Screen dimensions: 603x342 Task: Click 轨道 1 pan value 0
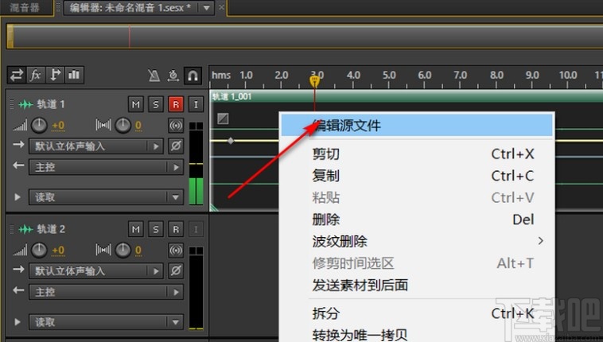[138, 126]
